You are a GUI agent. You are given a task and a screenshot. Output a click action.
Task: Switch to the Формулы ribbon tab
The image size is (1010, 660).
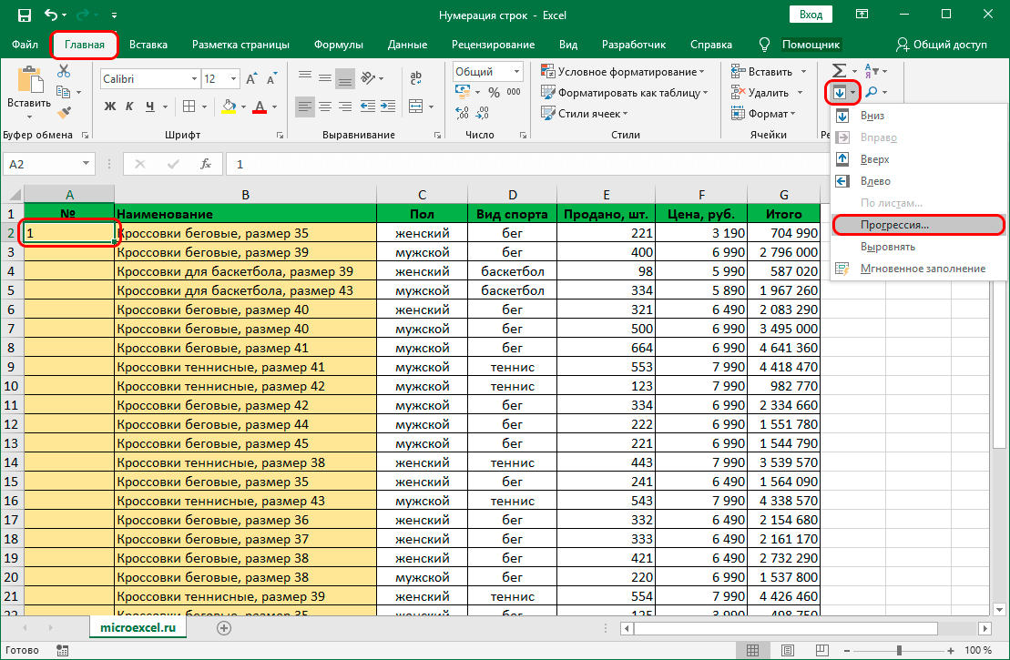click(x=338, y=45)
